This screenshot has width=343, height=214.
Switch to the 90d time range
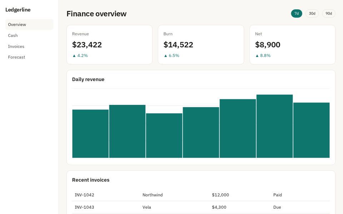329,14
